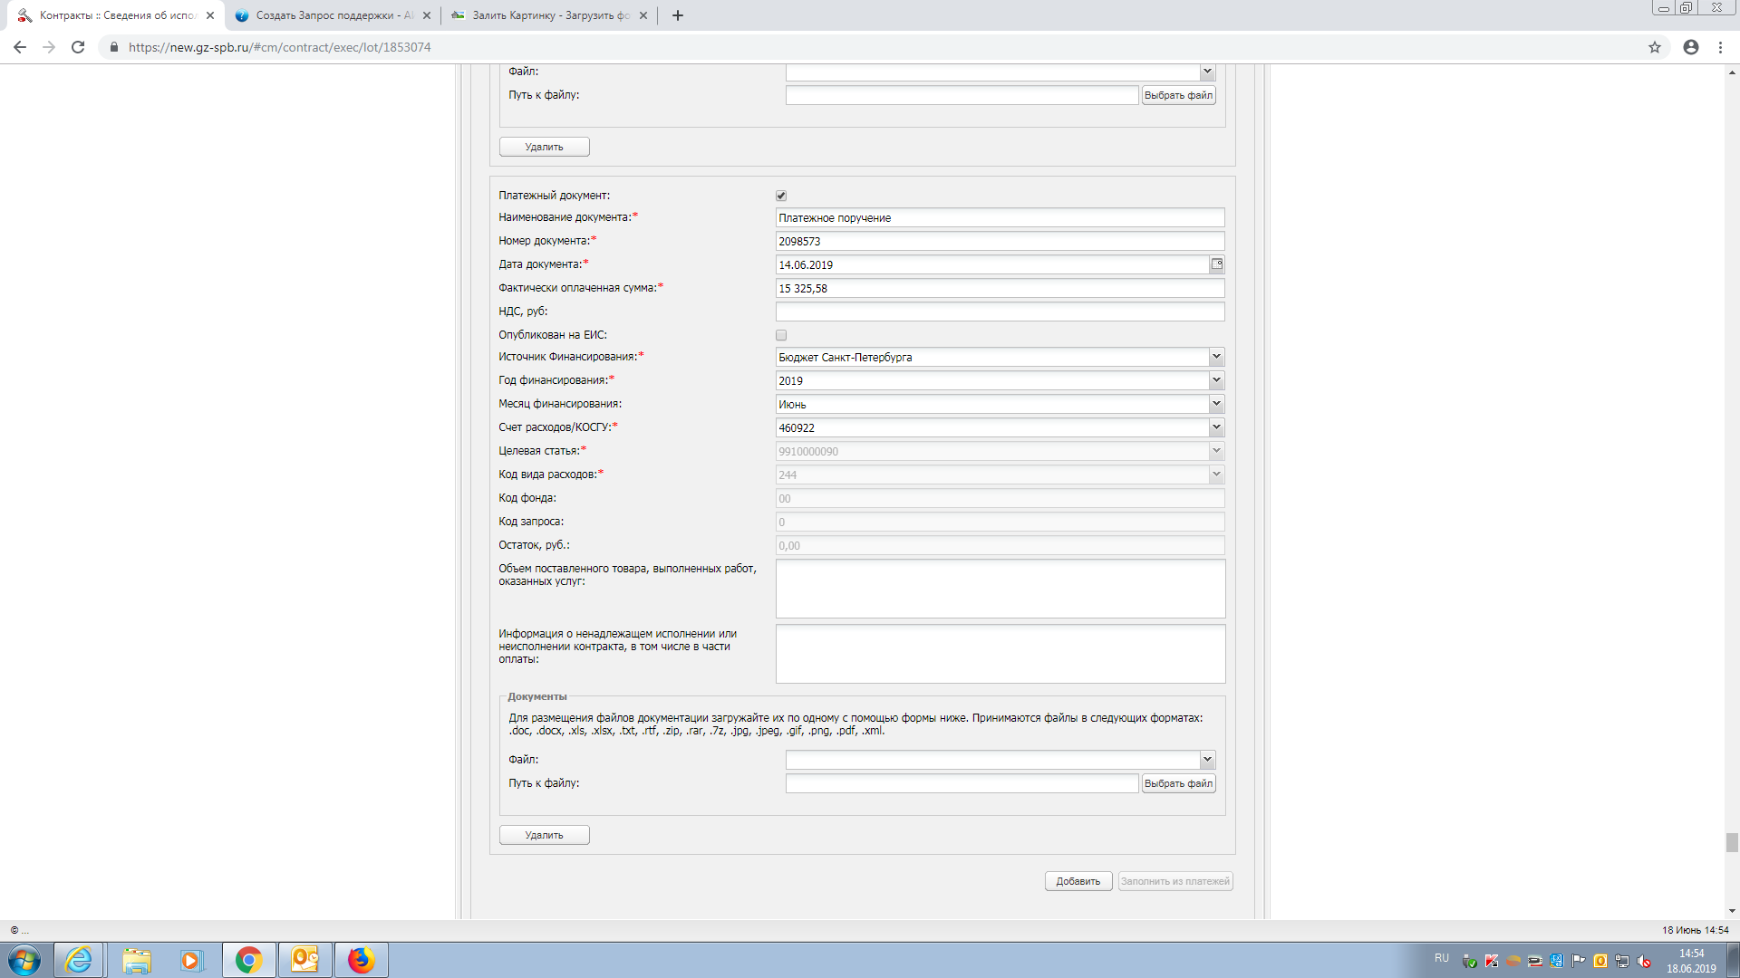1740x978 pixels.
Task: Open Internet Explorer from taskbar
Action: click(x=79, y=960)
